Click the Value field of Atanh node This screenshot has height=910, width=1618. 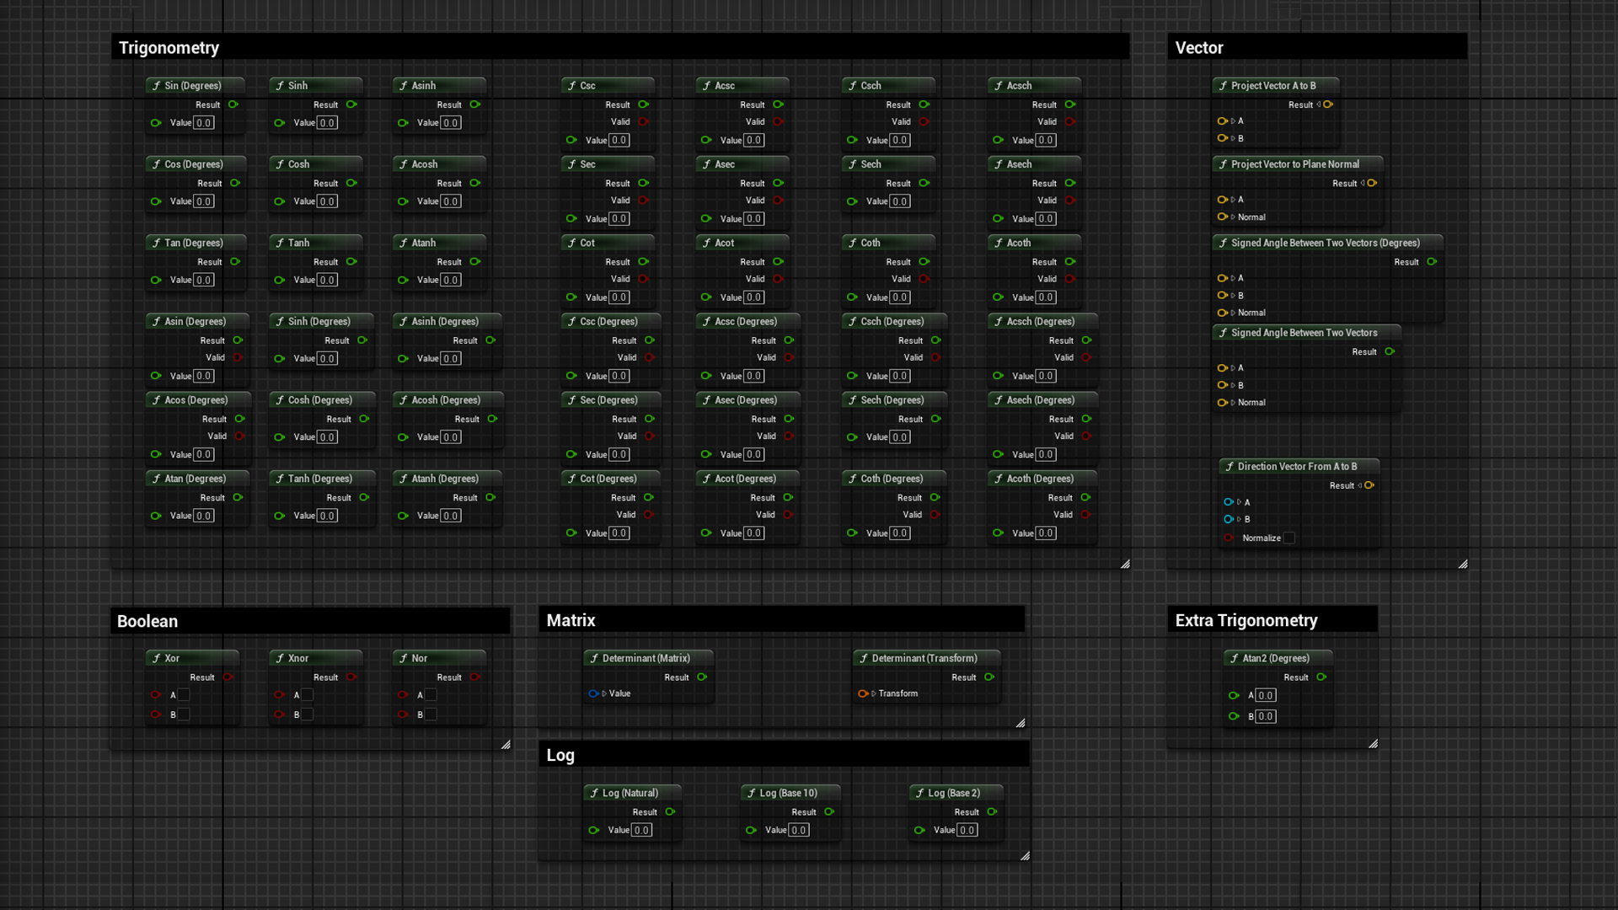coord(451,280)
